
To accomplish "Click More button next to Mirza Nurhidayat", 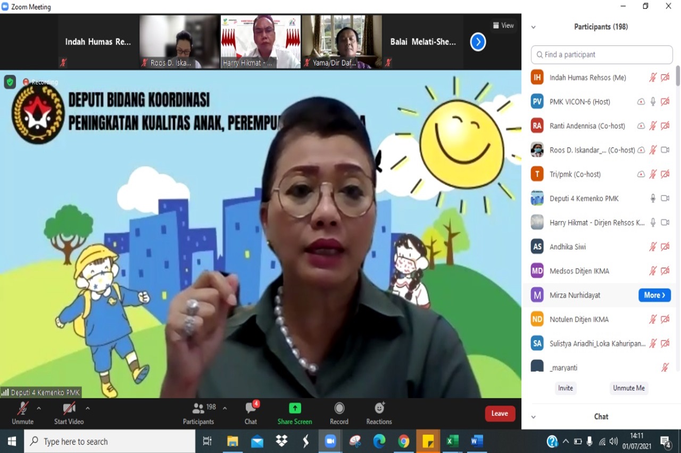I will [654, 295].
